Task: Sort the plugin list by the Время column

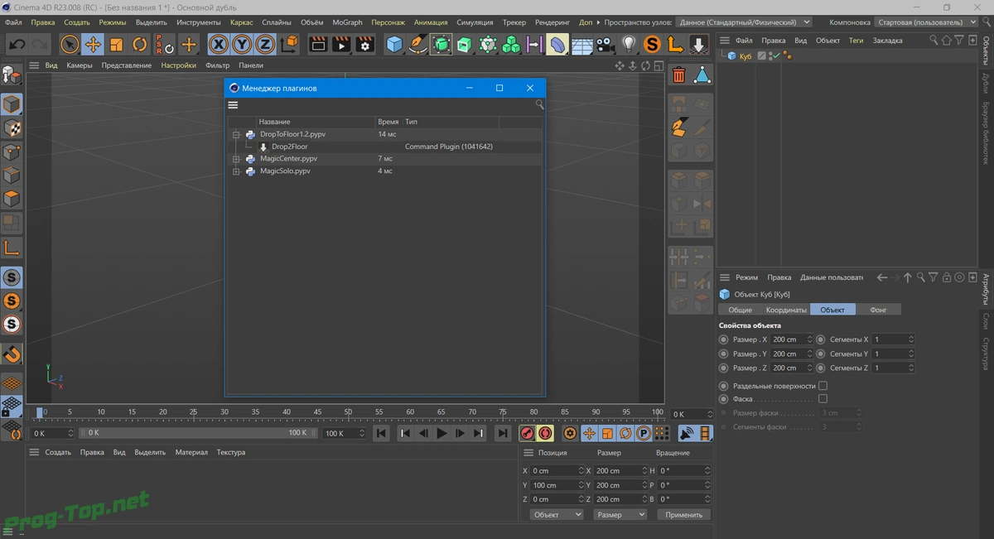Action: point(388,122)
